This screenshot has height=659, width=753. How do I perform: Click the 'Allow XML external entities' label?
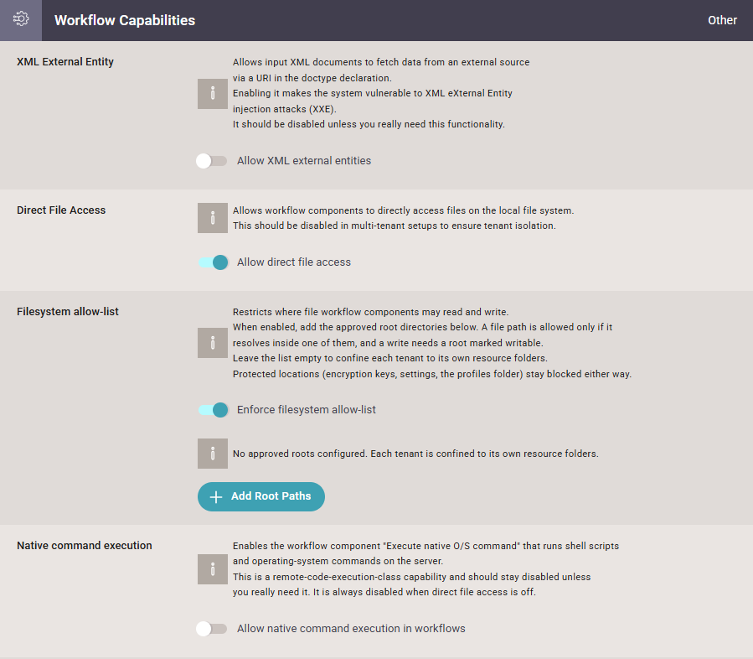[x=304, y=160]
